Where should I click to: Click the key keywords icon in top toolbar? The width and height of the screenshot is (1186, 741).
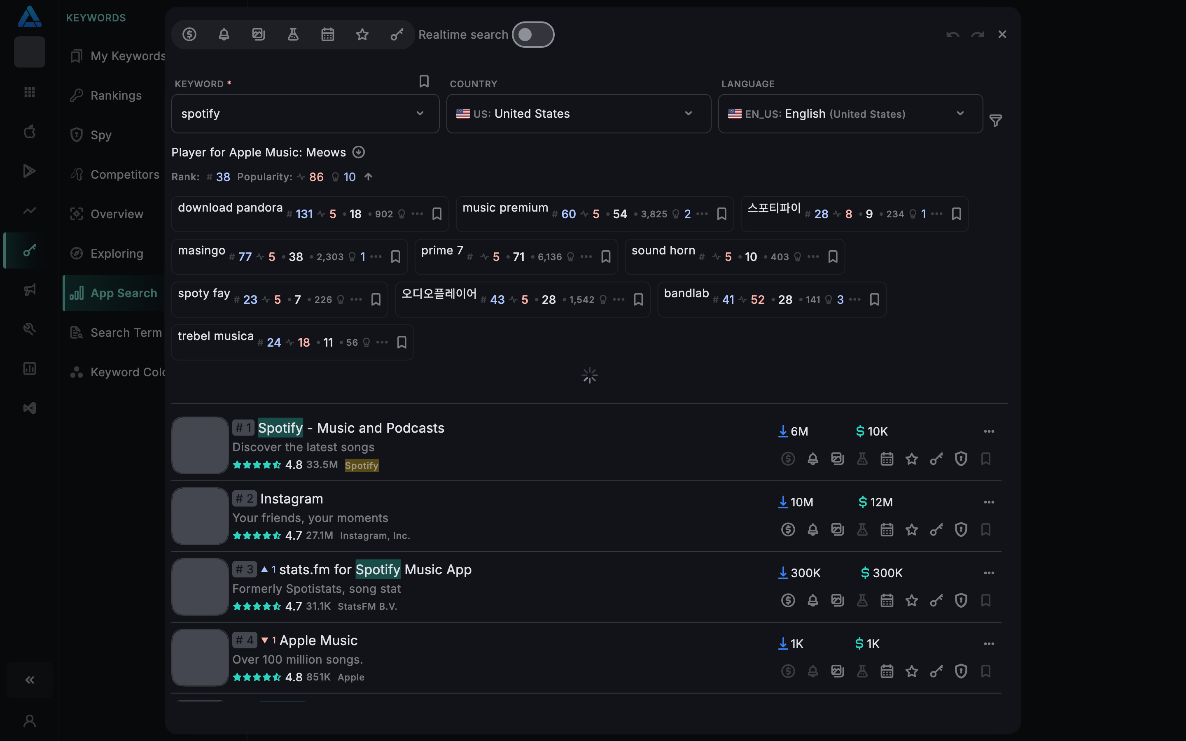tap(397, 34)
